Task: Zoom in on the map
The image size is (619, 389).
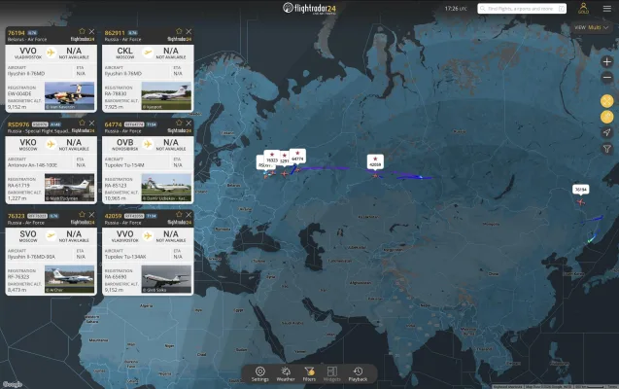Action: coord(606,61)
